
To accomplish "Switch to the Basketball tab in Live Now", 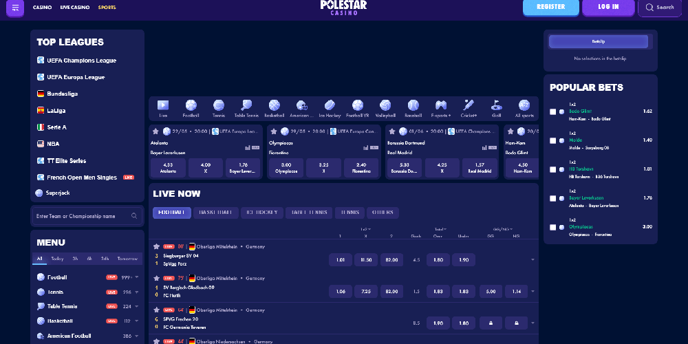I will coord(215,213).
